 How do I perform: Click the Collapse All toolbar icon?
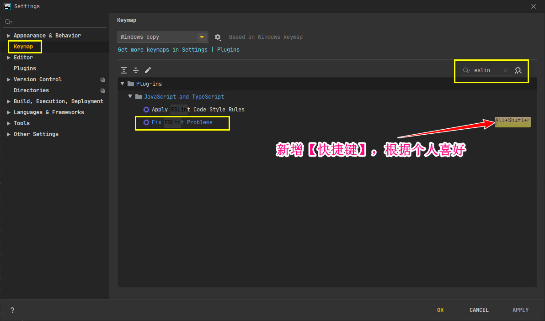pyautogui.click(x=136, y=70)
